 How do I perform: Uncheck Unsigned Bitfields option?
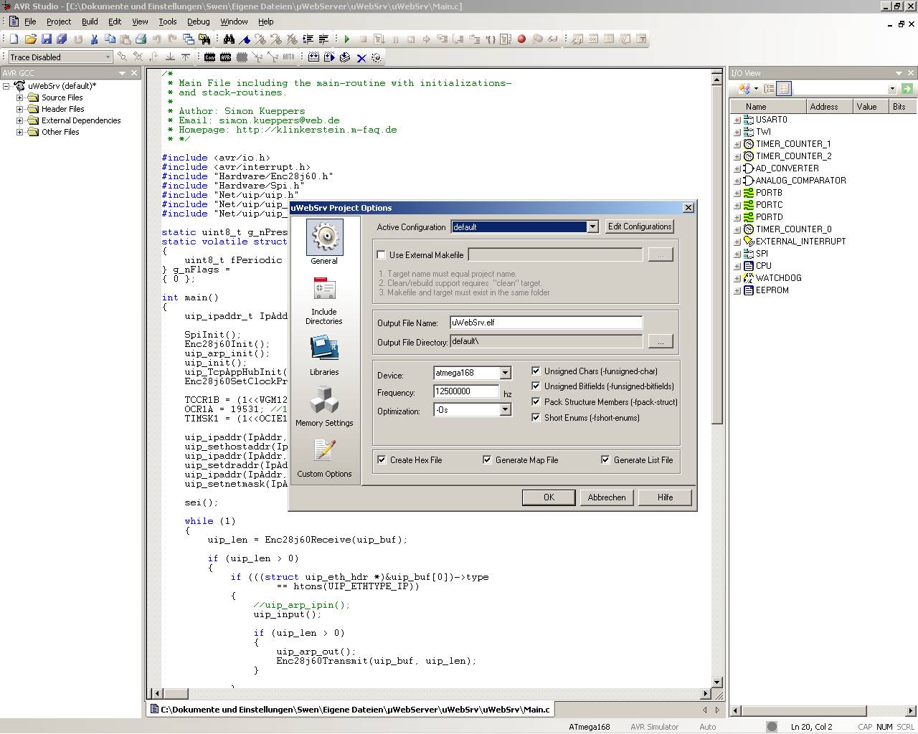click(536, 386)
